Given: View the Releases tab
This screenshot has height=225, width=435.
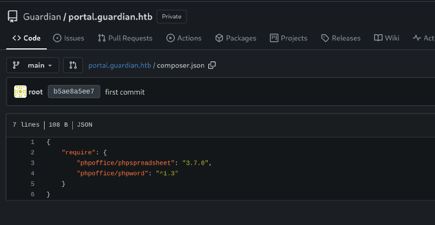Looking at the screenshot, I should 341,38.
